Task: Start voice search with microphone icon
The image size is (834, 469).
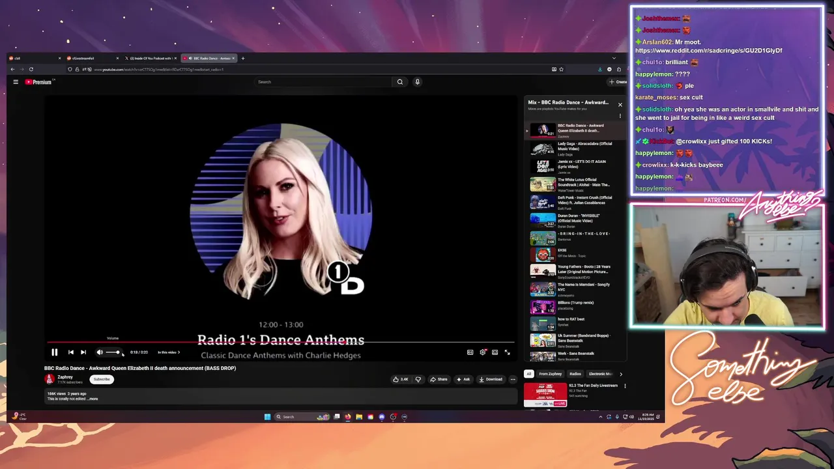Action: tap(418, 82)
